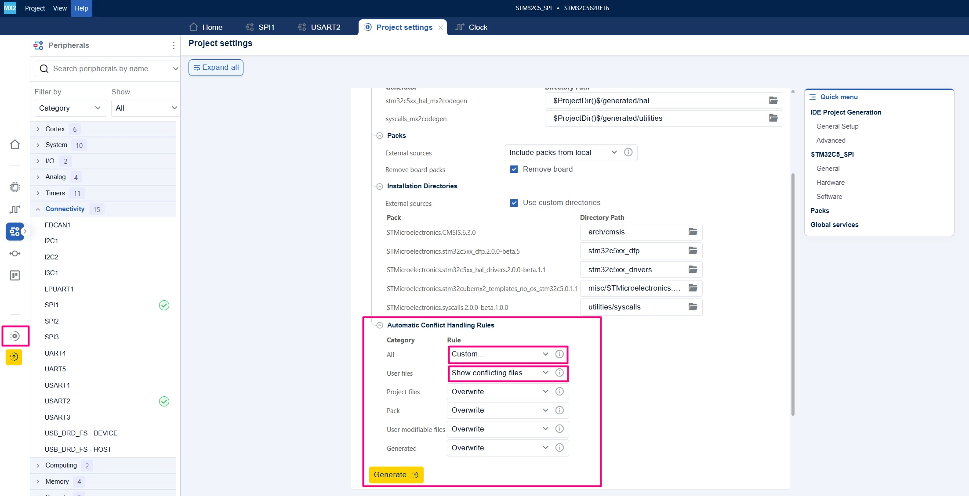Open the All rule Custom dropdown
Viewport: 969px width, 496px height.
tap(500, 354)
